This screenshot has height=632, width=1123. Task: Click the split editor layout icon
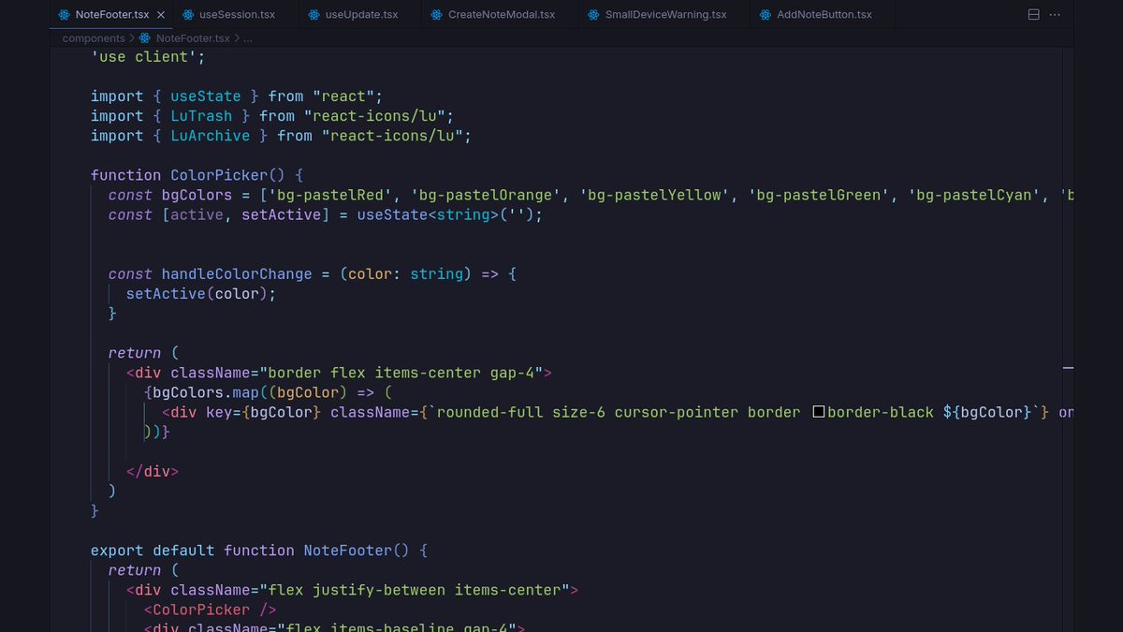(1034, 15)
